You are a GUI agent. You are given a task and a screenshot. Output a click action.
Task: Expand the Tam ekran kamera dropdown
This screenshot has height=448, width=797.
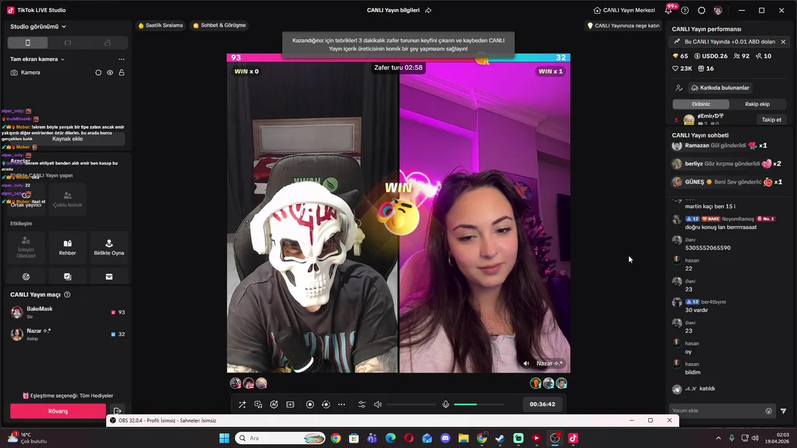pyautogui.click(x=37, y=59)
